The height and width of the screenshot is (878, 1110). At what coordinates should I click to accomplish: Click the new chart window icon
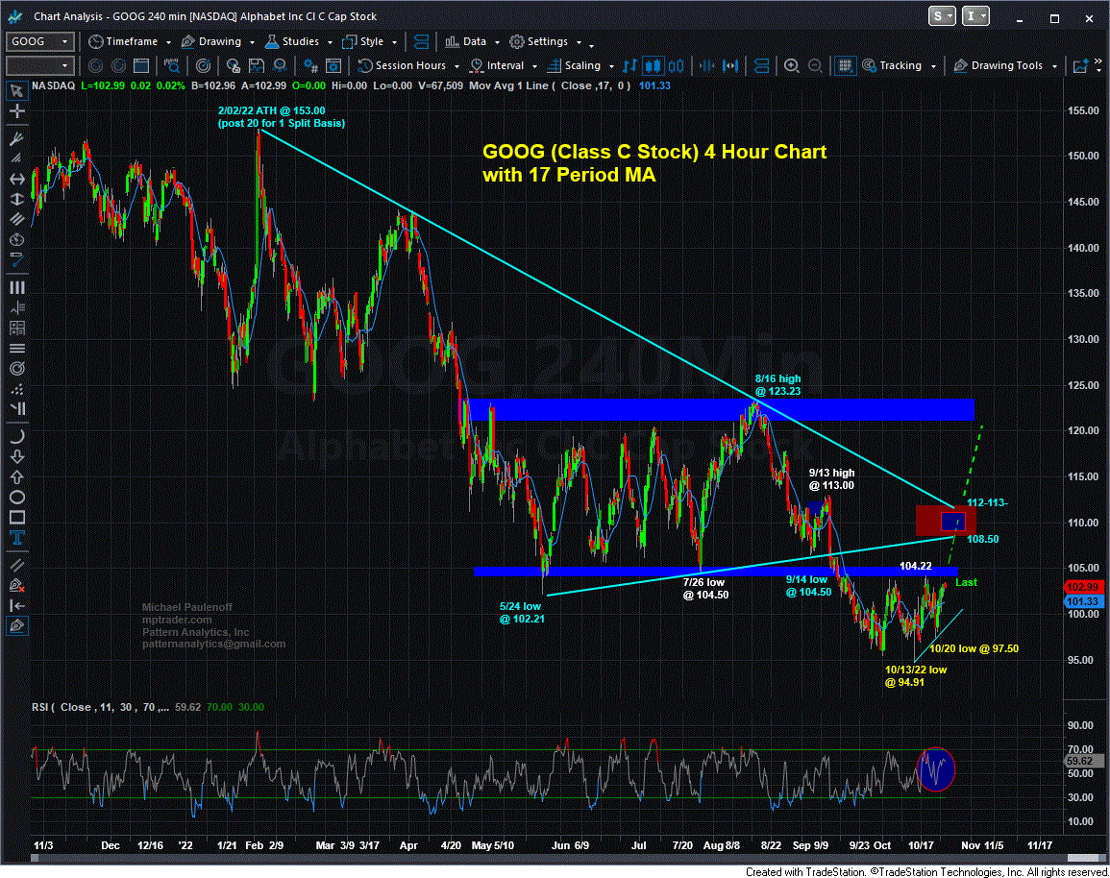click(x=141, y=65)
